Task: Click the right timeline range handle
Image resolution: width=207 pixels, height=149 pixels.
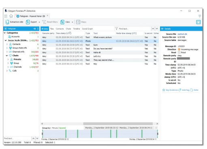Action: 158,134
